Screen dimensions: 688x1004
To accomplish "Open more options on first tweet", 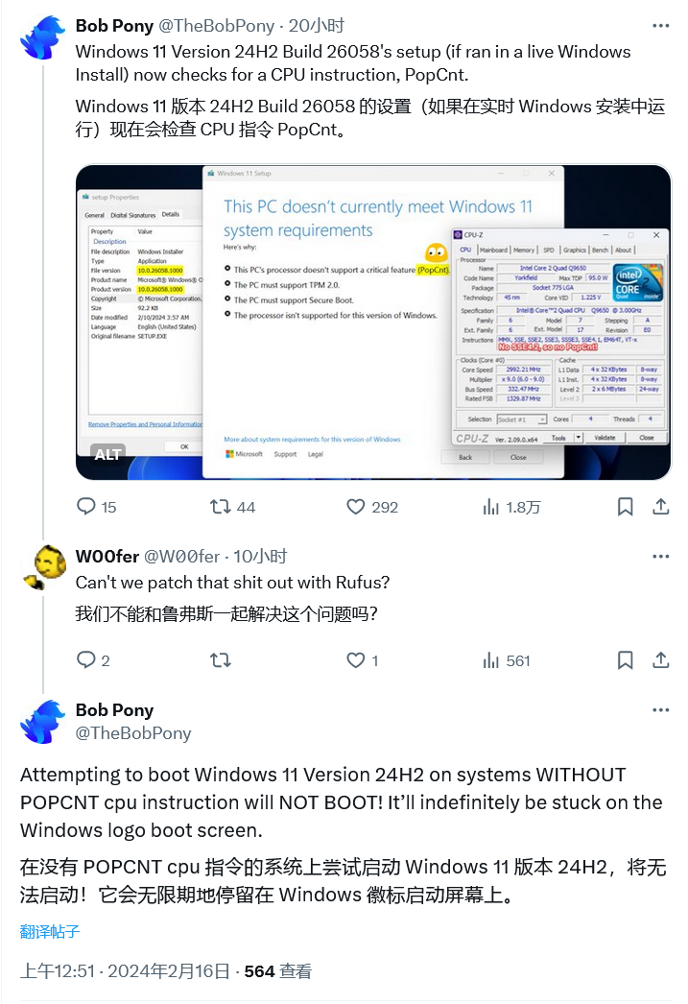I will (x=661, y=26).
